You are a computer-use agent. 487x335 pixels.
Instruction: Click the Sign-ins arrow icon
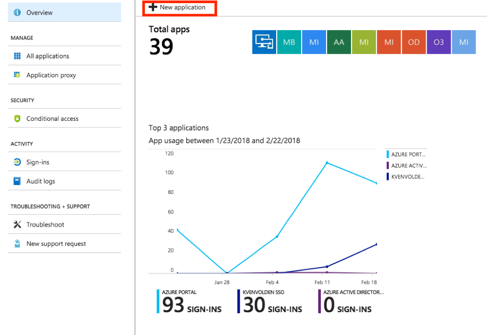point(18,162)
